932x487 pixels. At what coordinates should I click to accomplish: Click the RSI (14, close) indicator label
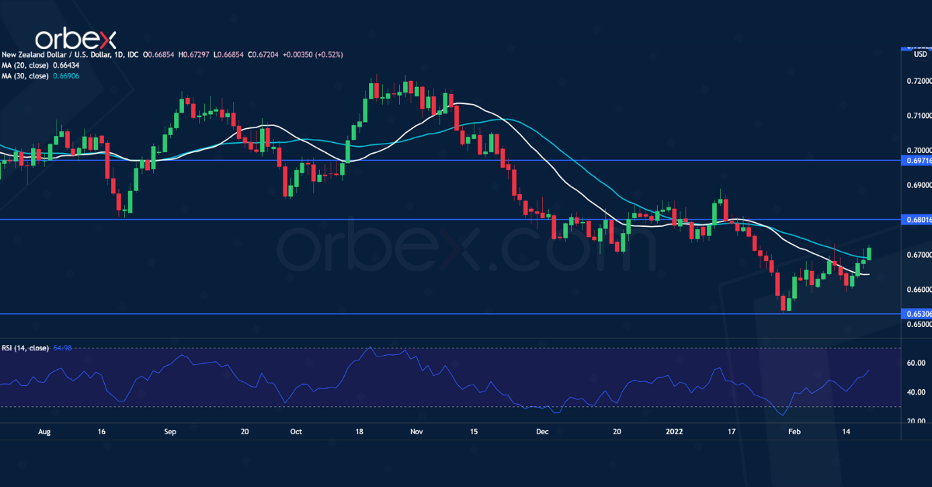pyautogui.click(x=26, y=348)
